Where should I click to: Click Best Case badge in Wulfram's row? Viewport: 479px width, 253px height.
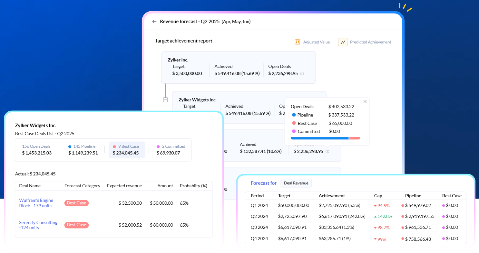coord(76,203)
